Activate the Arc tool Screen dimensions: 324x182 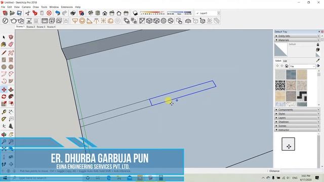(x=4, y=74)
